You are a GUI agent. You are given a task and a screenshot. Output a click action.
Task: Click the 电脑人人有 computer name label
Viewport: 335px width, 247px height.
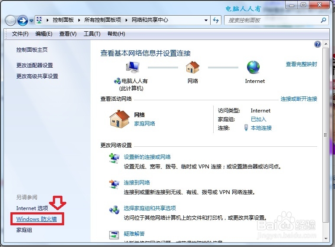pos(134,81)
